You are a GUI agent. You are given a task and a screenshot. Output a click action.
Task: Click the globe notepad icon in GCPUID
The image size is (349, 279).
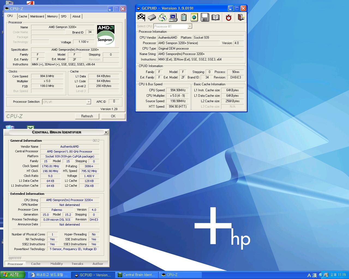[194, 17]
